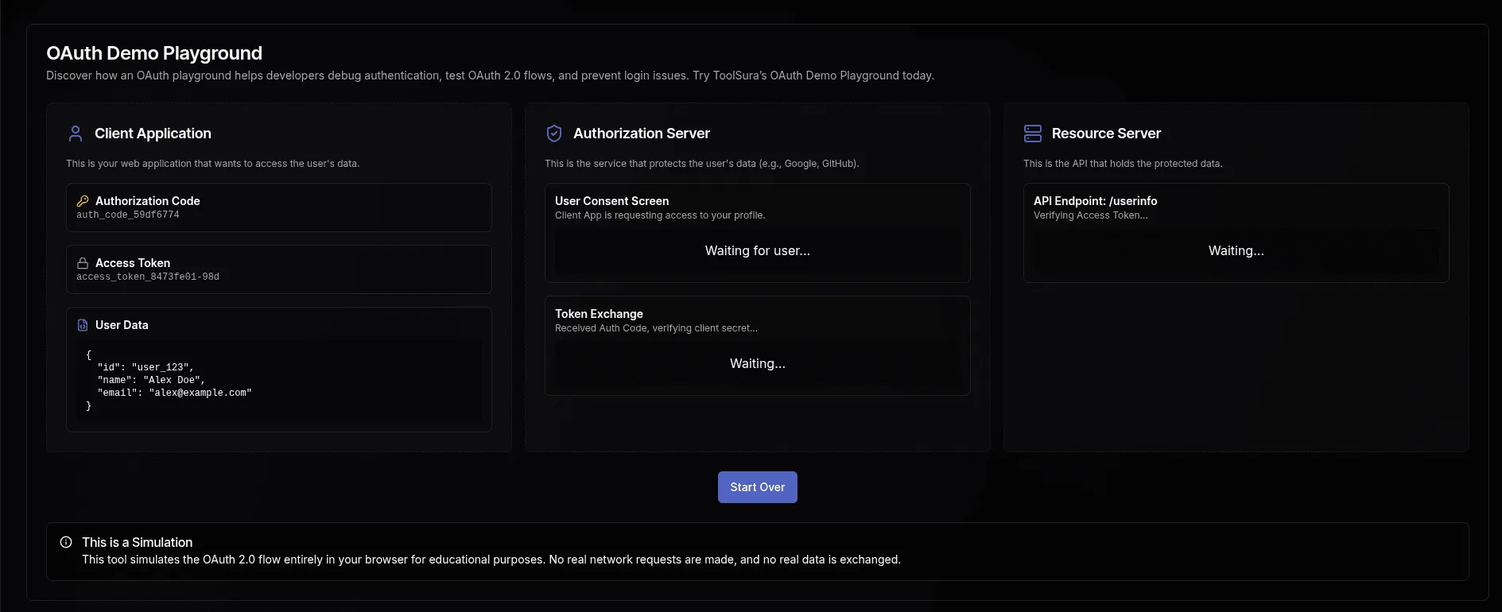The image size is (1502, 612).
Task: Click the User Data file icon
Action: 83,325
